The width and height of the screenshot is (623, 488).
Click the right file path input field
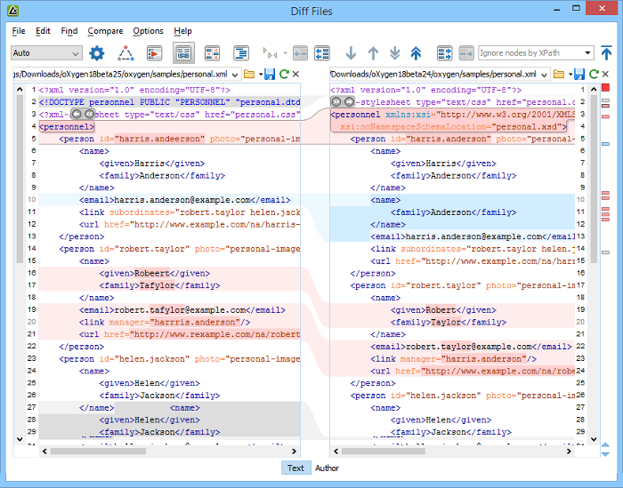[436, 75]
